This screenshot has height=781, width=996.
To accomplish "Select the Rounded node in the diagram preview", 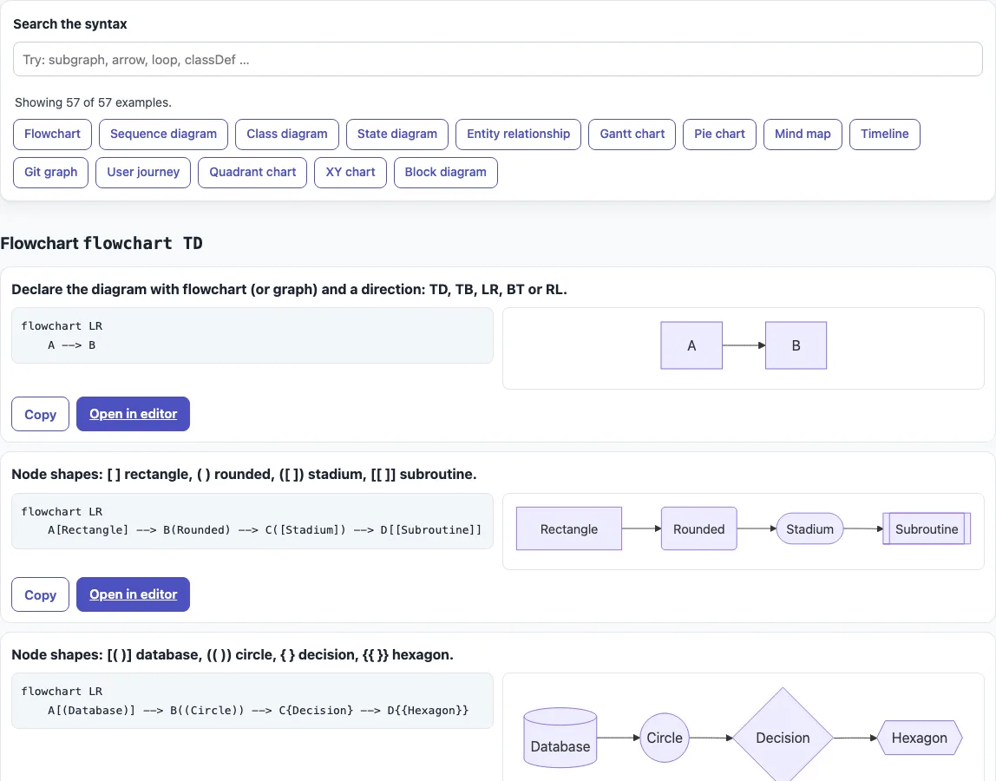I will (x=698, y=528).
